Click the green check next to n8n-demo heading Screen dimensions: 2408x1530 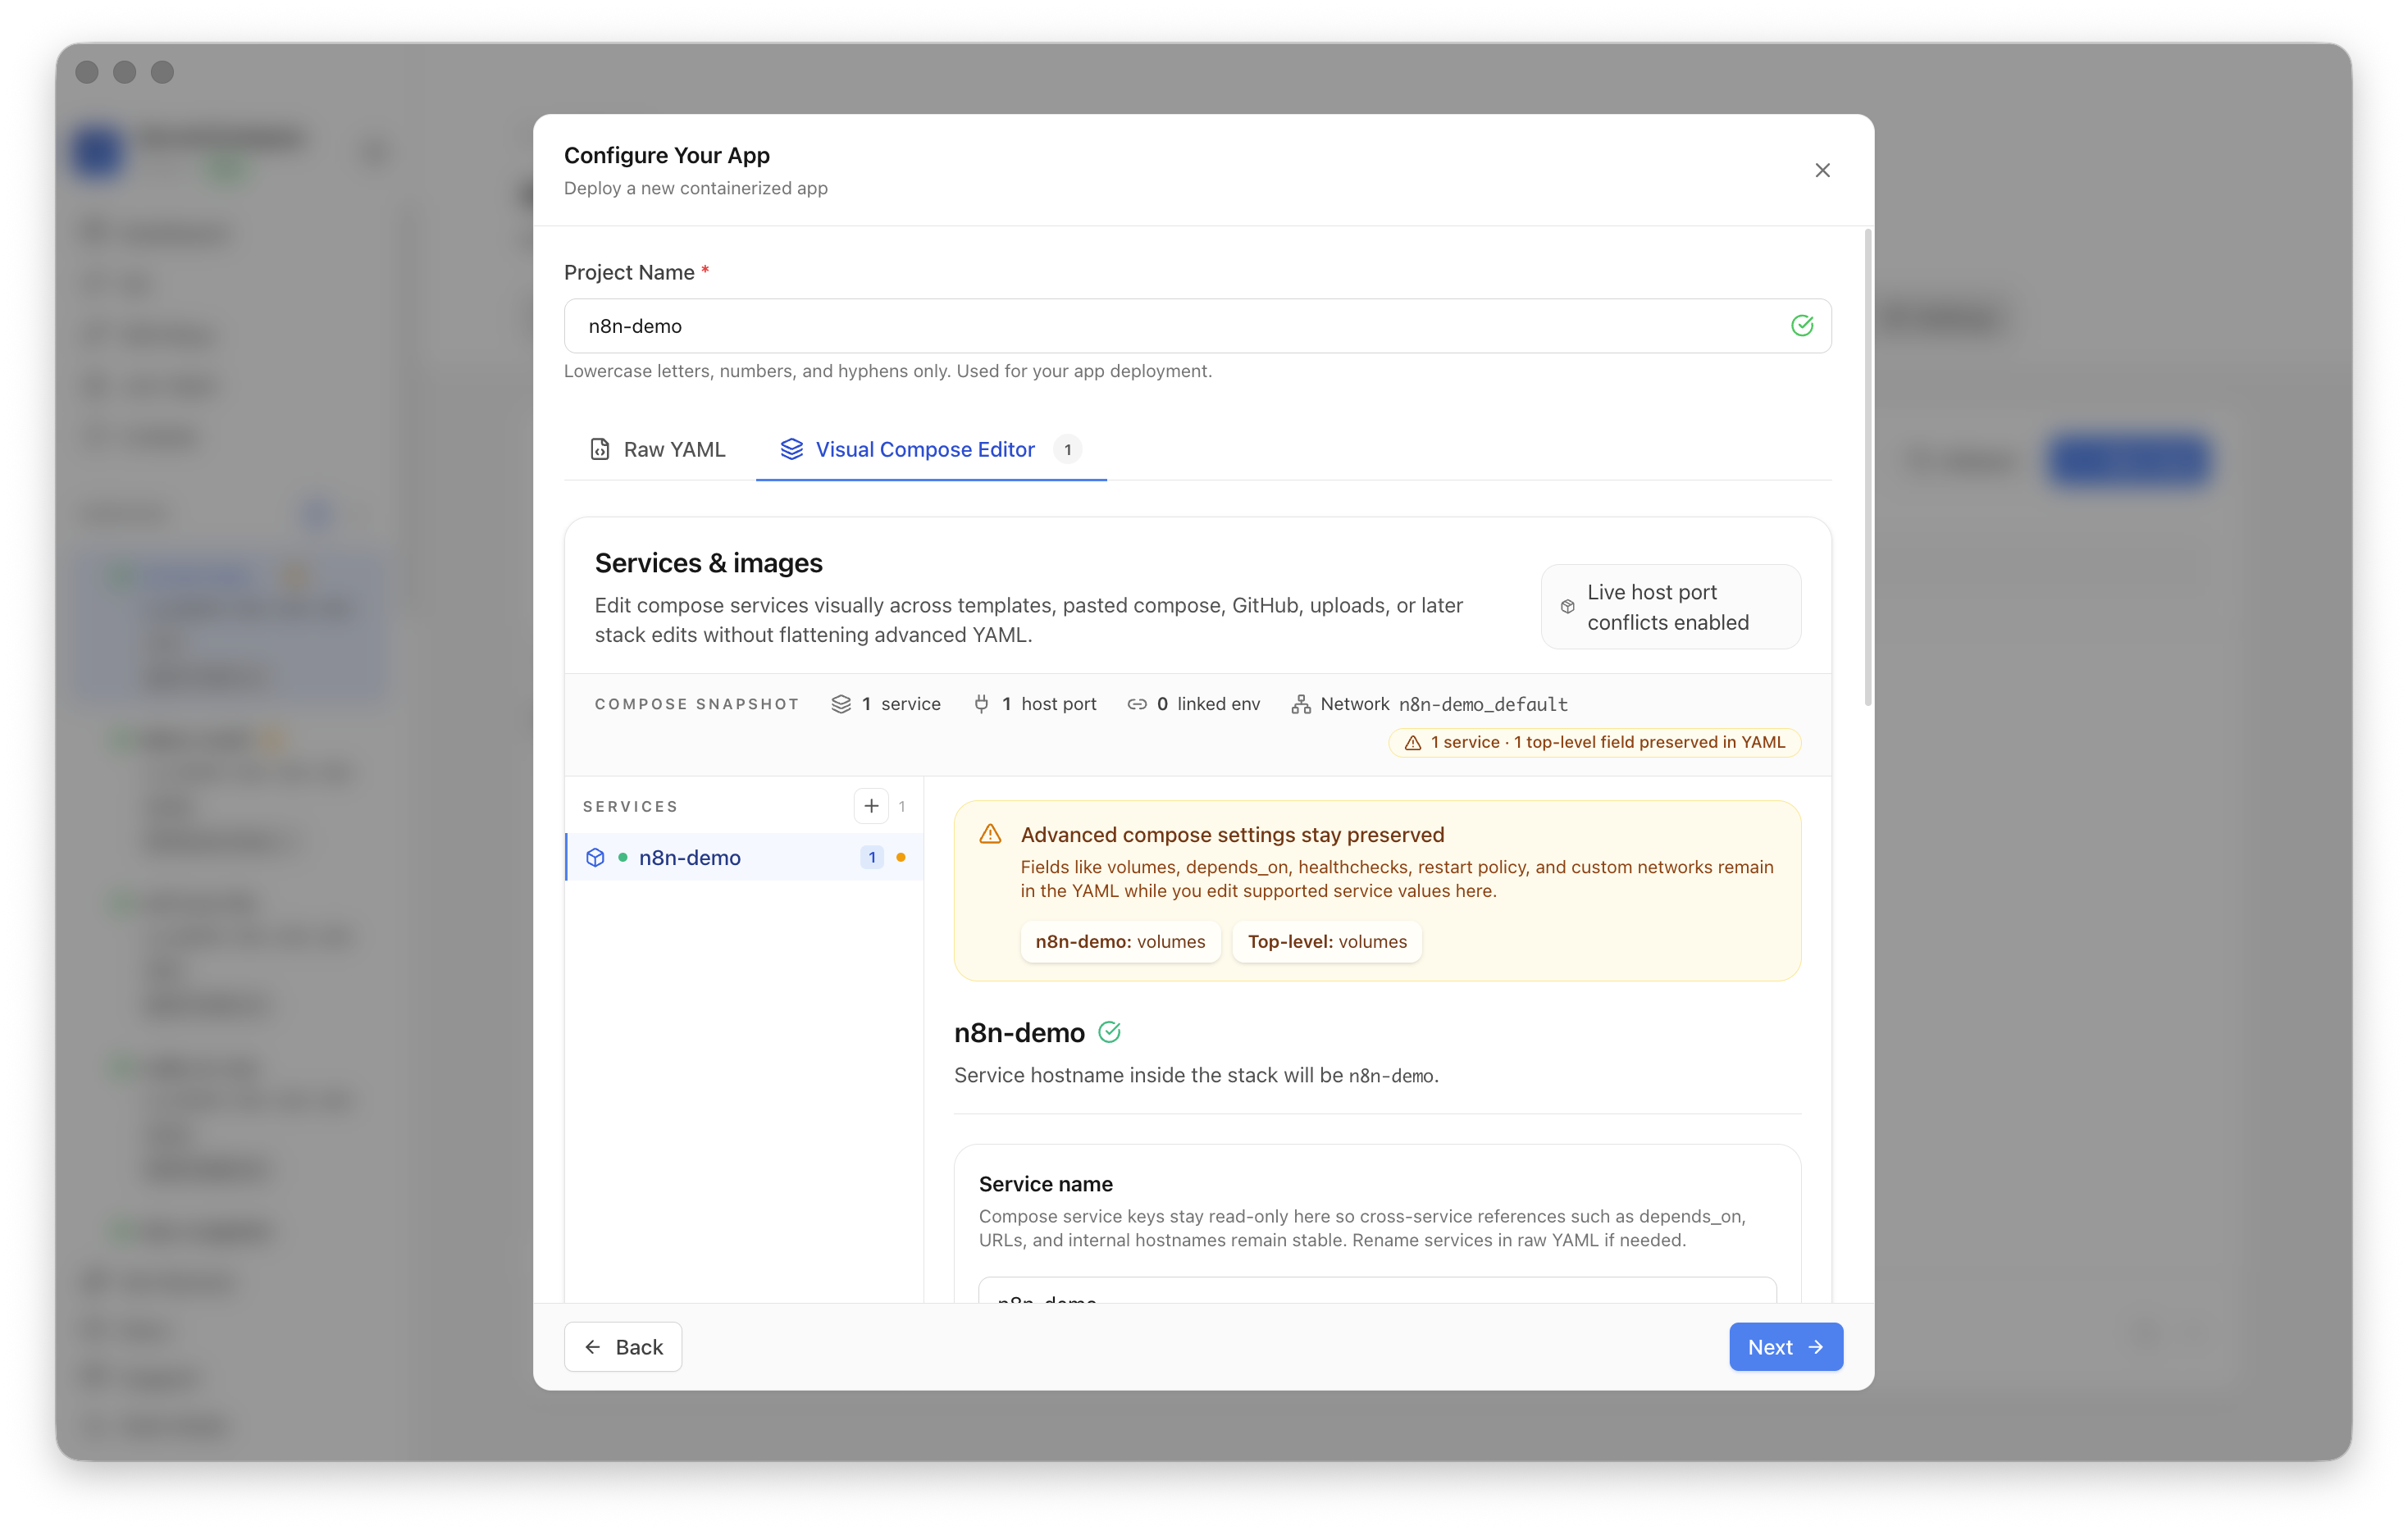click(x=1109, y=1032)
